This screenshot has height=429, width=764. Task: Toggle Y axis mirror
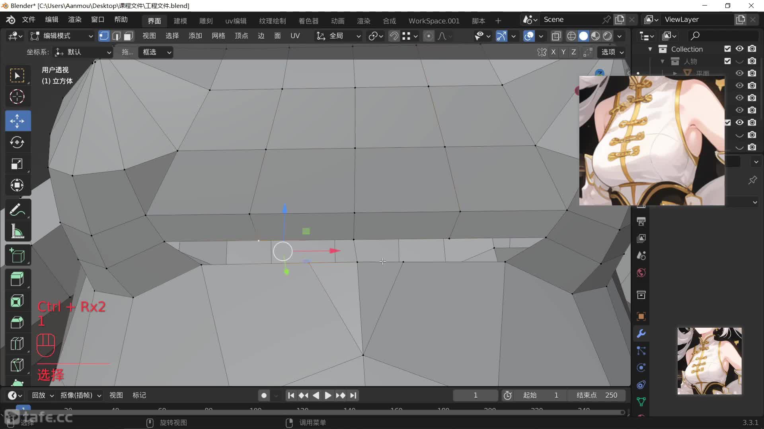(x=563, y=52)
